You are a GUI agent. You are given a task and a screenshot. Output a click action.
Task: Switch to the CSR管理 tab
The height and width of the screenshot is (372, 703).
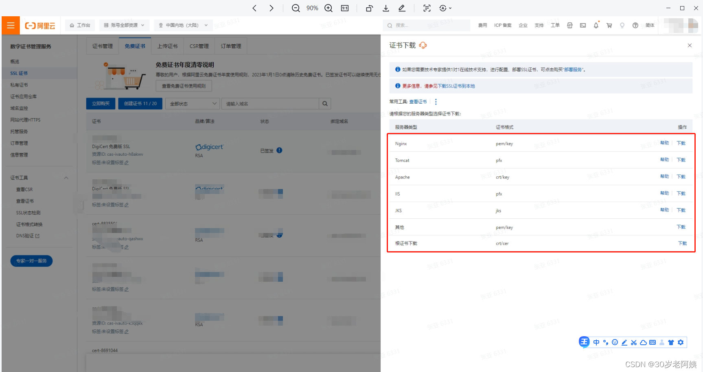[199, 46]
